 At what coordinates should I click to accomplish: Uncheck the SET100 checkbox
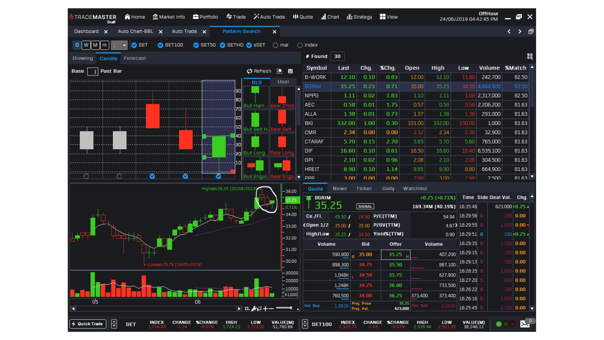(160, 45)
